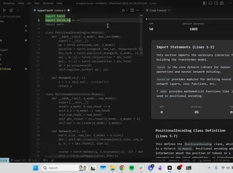Click the return x line
233x173 pixels.
(x=65, y=86)
